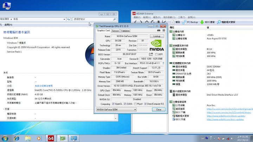This screenshot has width=253, height=142.
Task: Open AIDA64 menu with (H)
Action: point(192,17)
